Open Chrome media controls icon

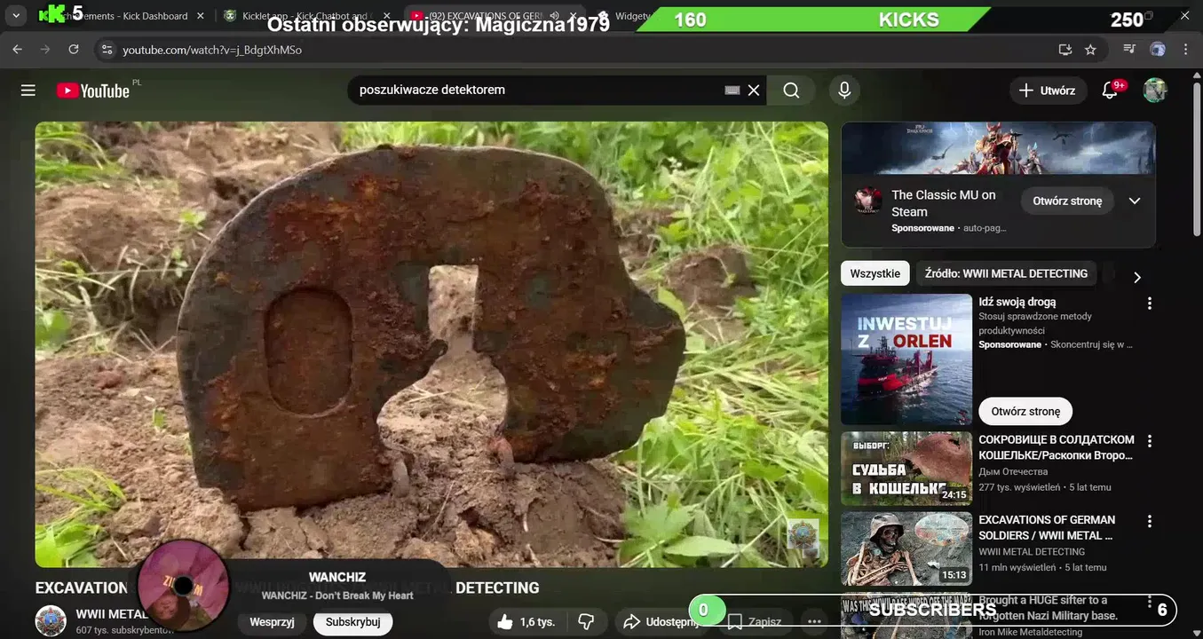click(1128, 50)
